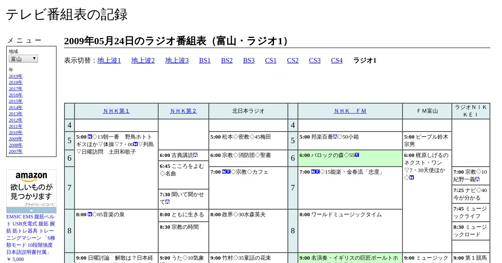Switch display to CS1

[x=271, y=61]
